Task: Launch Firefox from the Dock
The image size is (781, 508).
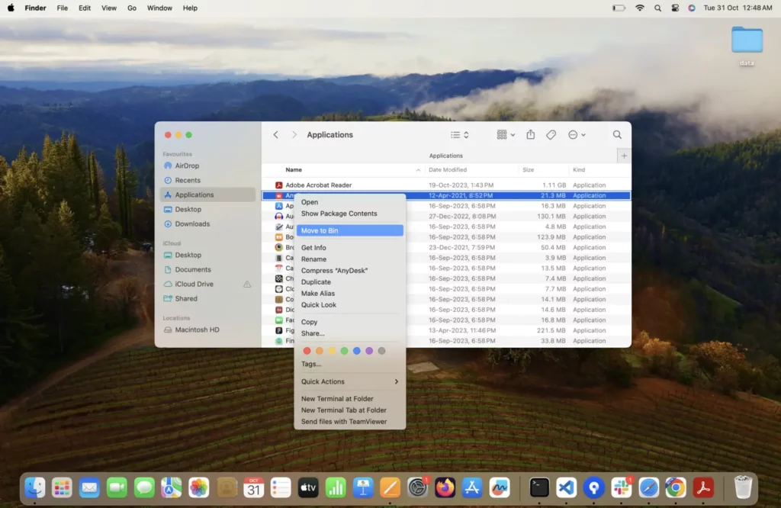Action: tap(445, 487)
